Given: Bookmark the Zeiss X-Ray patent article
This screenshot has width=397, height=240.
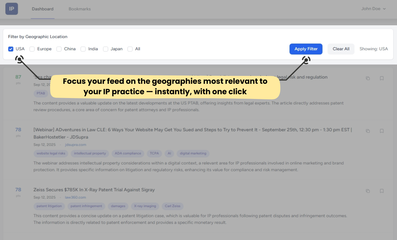Looking at the screenshot, I should pos(381,191).
